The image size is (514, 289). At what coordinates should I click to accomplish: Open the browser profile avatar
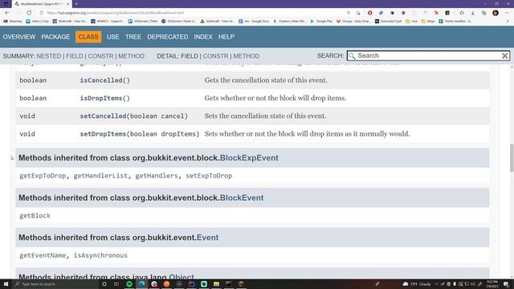click(x=496, y=13)
